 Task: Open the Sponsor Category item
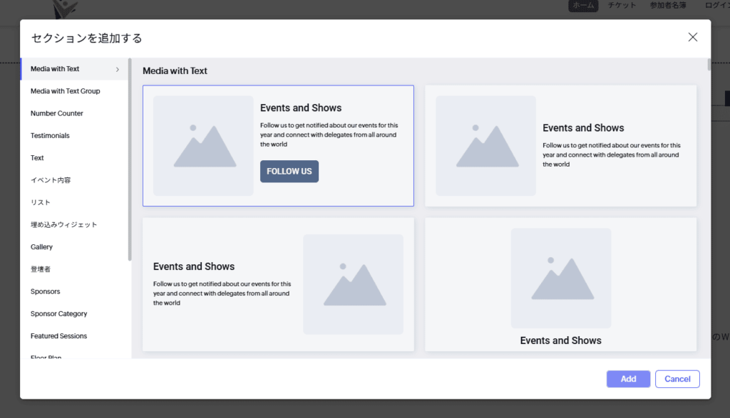(74, 314)
